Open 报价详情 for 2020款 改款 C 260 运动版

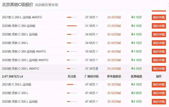[x=159, y=26]
